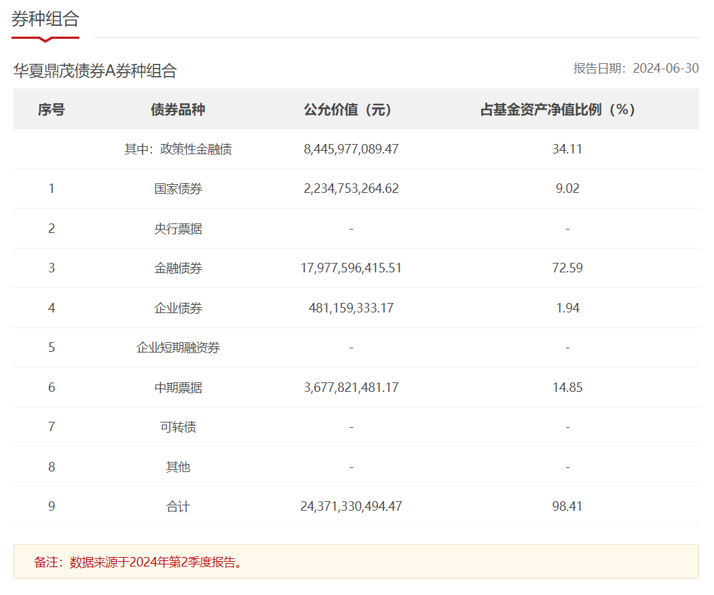Click the 合计 total value 24,371,330,494.47
The image size is (714, 595).
(x=351, y=507)
